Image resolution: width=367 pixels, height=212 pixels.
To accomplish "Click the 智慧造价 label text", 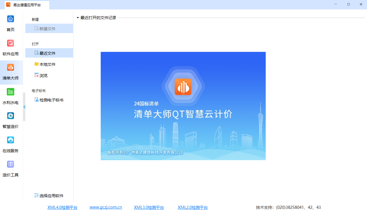I will click(10, 127).
